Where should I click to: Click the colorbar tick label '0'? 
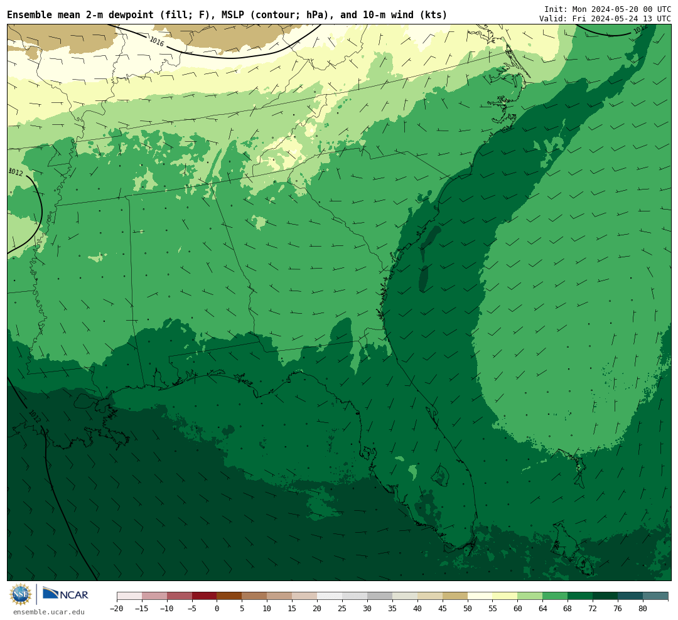coord(217,609)
